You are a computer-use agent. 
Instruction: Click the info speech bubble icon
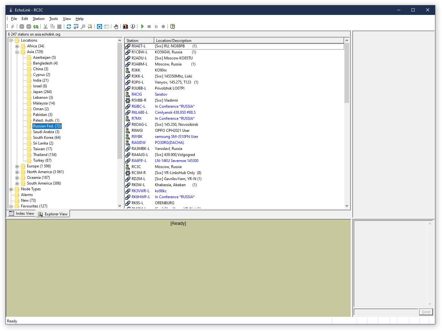point(133,27)
